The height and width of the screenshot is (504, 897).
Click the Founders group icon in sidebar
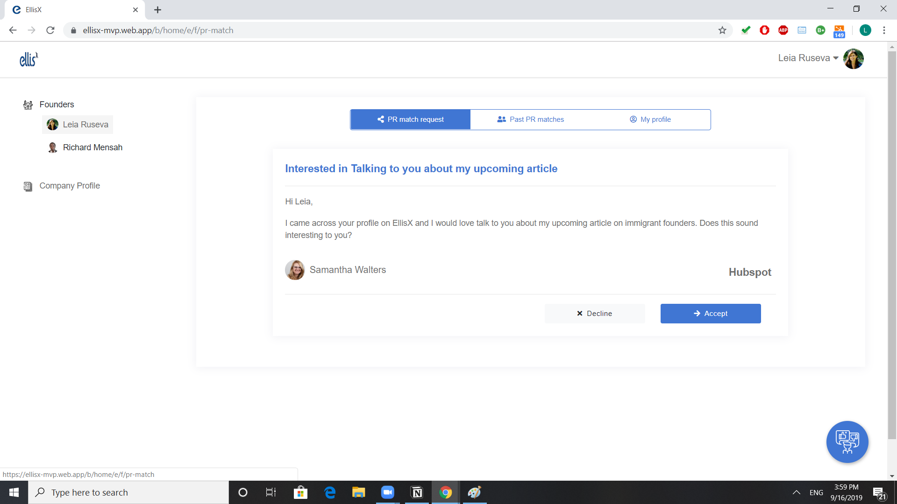point(28,105)
